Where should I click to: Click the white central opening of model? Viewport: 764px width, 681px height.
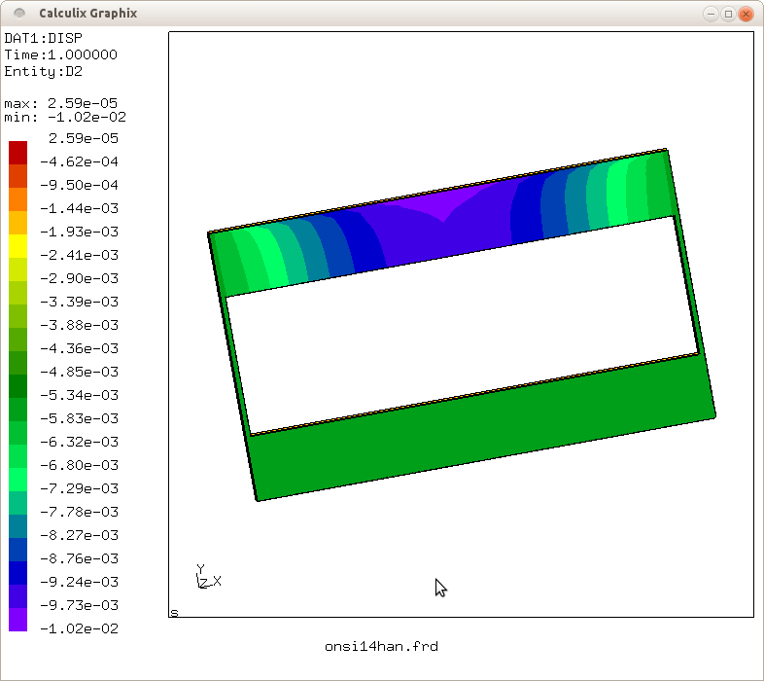tap(463, 324)
